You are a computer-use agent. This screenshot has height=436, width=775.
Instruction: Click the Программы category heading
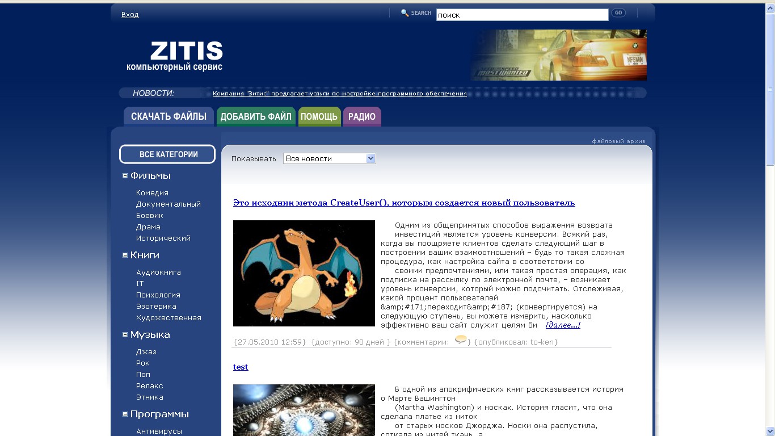pyautogui.click(x=159, y=414)
